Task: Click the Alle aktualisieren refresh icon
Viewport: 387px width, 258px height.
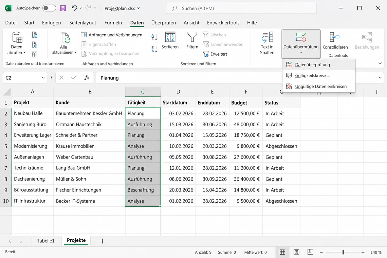Action: tap(65, 38)
